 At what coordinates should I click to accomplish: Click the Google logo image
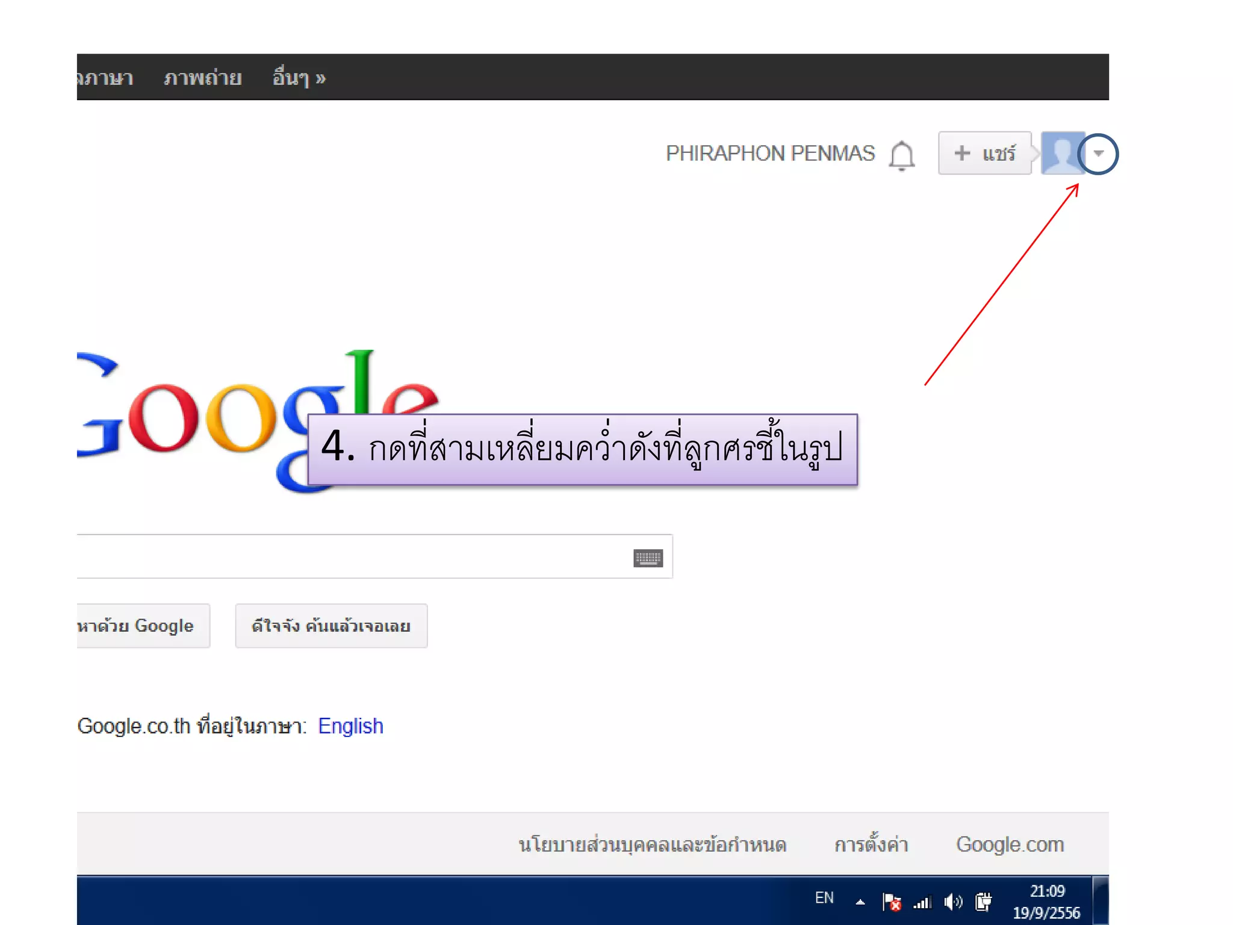coord(258,422)
